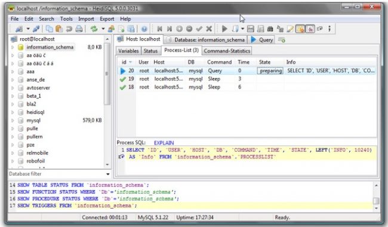Click the EXPLAIN link
Viewport: 388px width, 227px height.
(164, 143)
